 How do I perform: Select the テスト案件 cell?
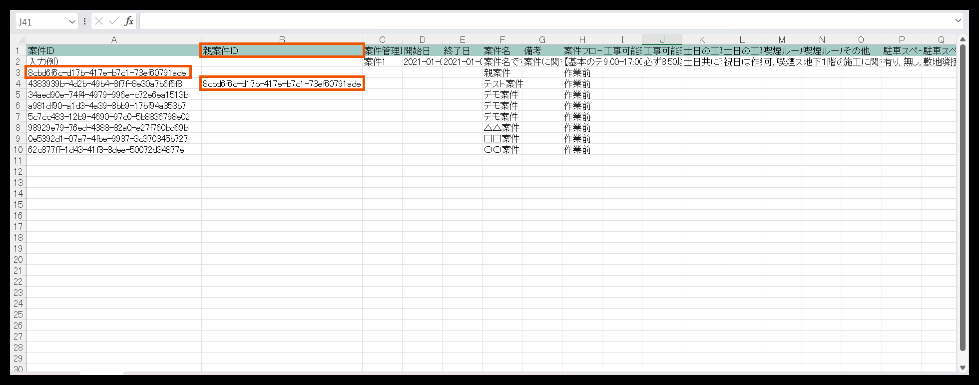coord(502,83)
